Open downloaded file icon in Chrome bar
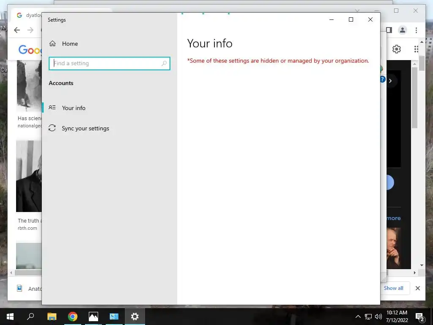433x325 pixels. coord(19,288)
